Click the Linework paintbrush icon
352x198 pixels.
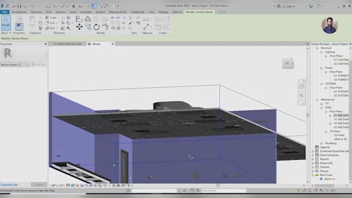coord(130,23)
